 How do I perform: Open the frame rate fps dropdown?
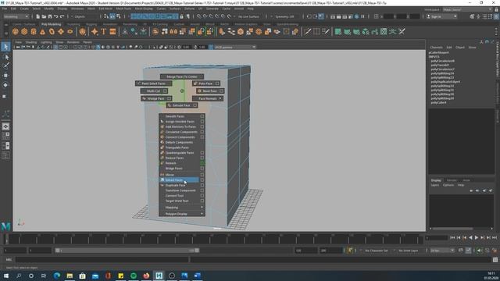coord(442,251)
